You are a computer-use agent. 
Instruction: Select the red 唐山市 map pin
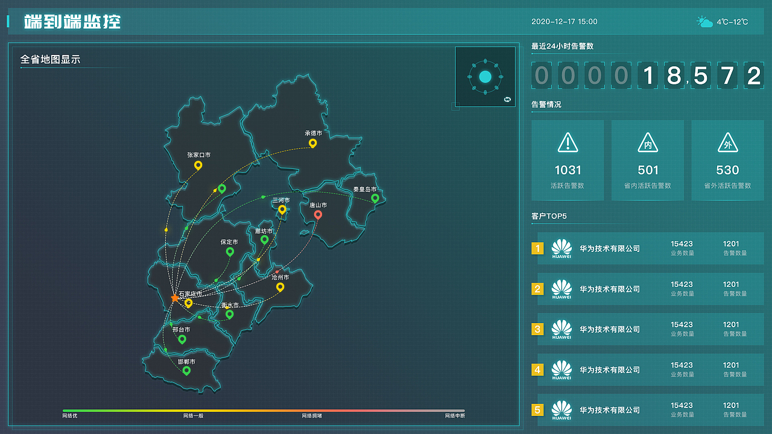(x=318, y=214)
